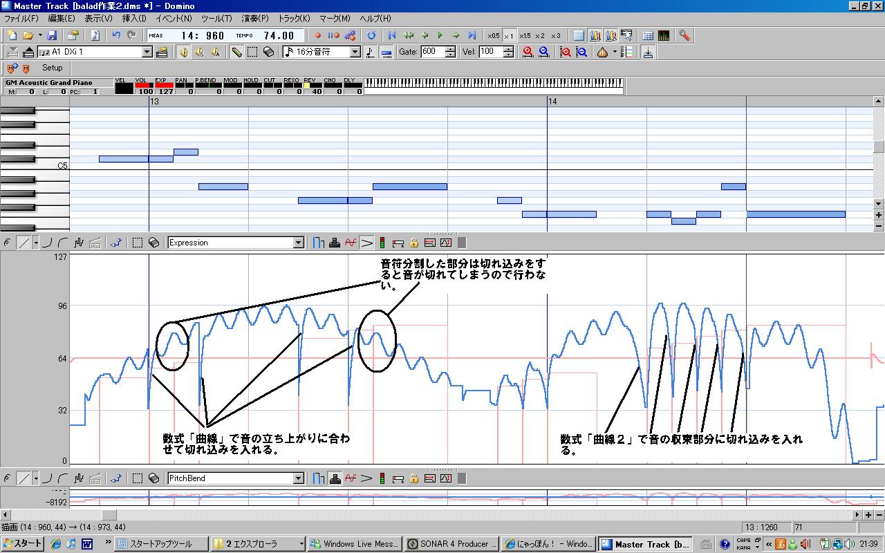Toggle the padlock icon in PitchBend pane
The height and width of the screenshot is (553, 885).
click(x=413, y=478)
